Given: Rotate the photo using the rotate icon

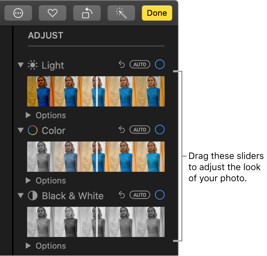Looking at the screenshot, I should pos(87,13).
